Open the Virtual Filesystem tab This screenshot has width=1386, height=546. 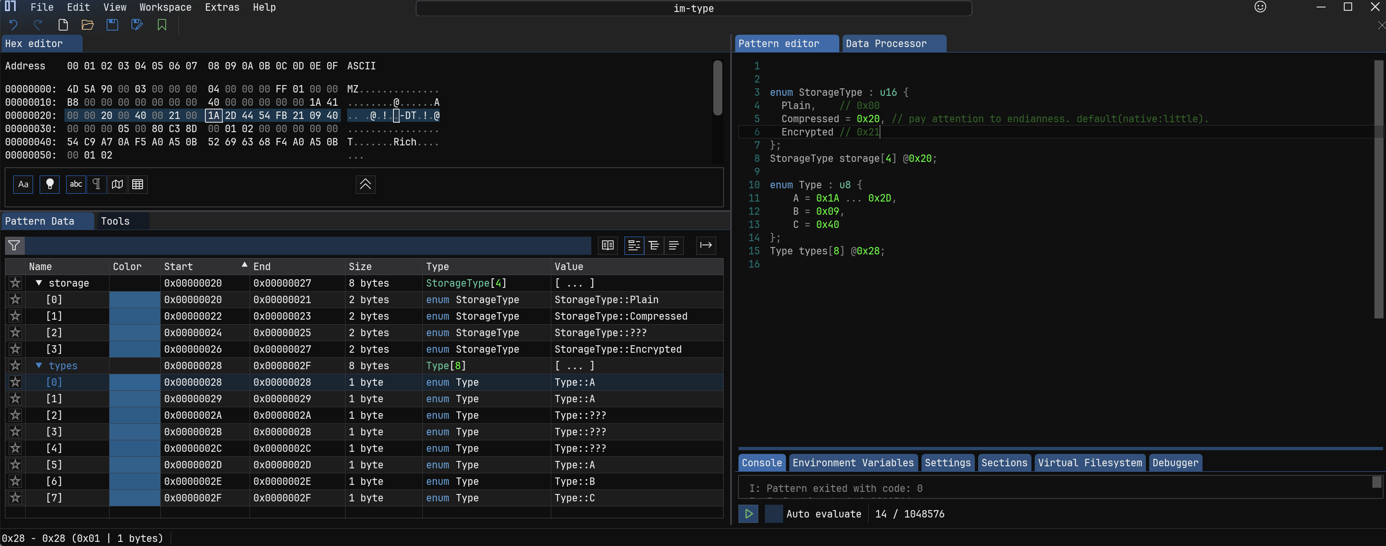click(x=1089, y=463)
